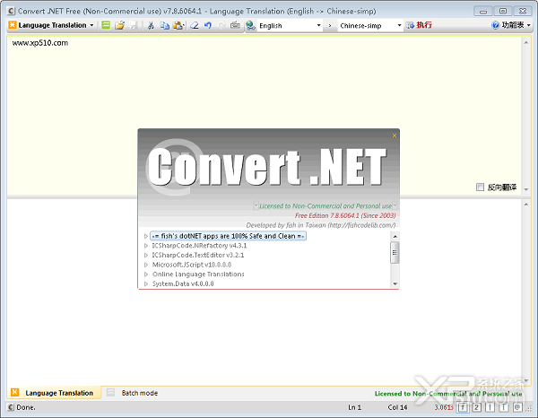Screen dimensions: 538x418
Task: Open the Chinese-simp target language dropdown
Action: pyautogui.click(x=399, y=25)
